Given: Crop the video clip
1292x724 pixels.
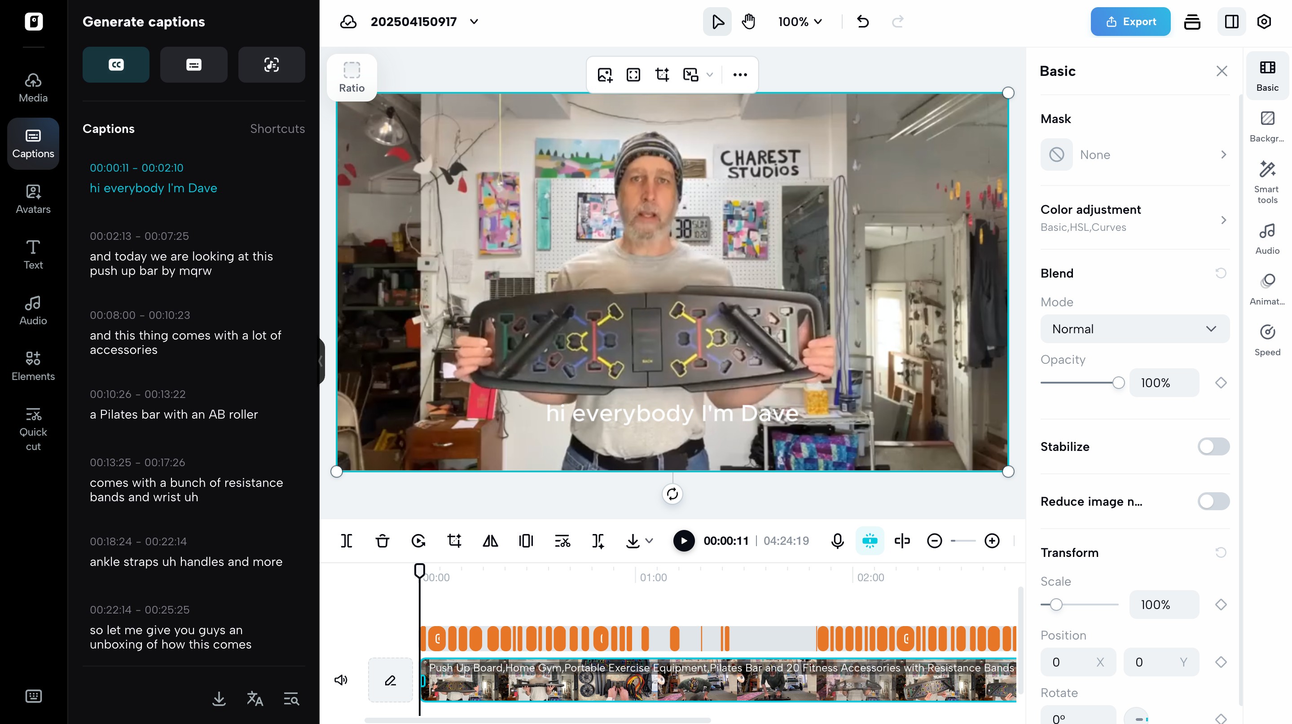Looking at the screenshot, I should pyautogui.click(x=454, y=541).
